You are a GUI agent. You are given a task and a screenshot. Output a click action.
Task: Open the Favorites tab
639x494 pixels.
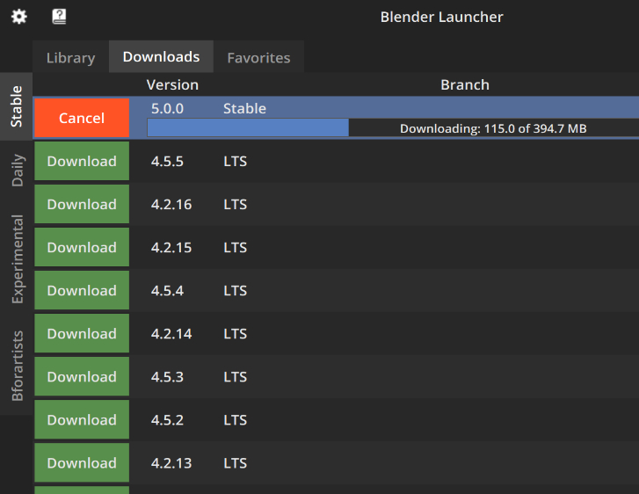coord(258,57)
